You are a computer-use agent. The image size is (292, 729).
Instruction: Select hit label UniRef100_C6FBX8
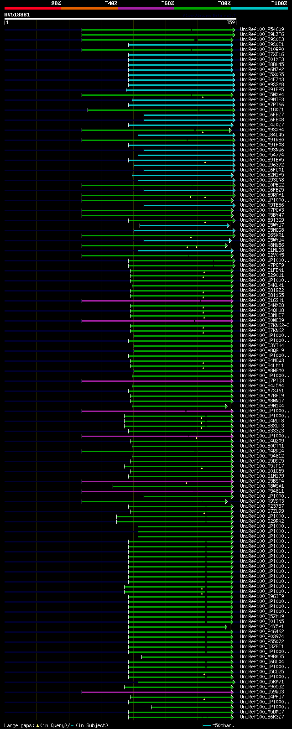262,120
